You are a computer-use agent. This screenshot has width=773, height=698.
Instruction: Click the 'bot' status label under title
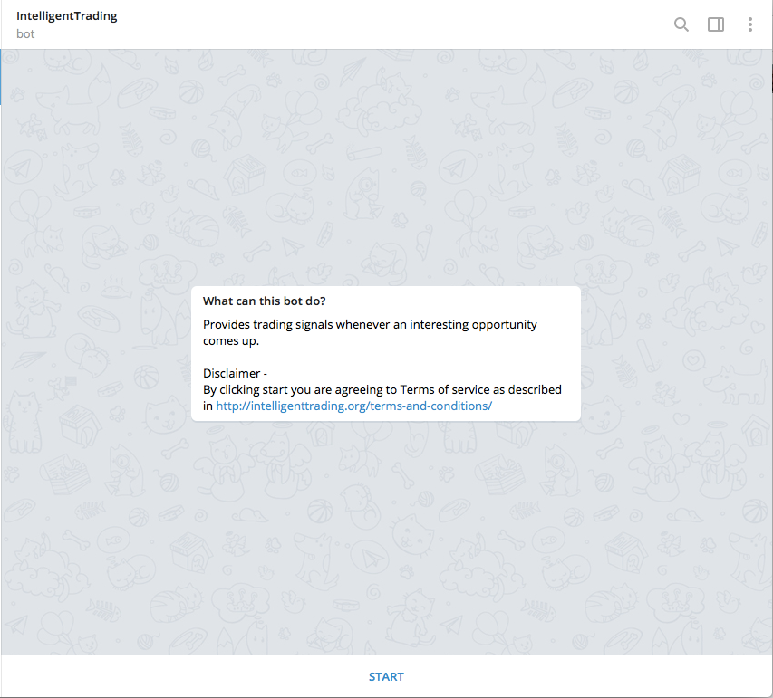pos(25,34)
